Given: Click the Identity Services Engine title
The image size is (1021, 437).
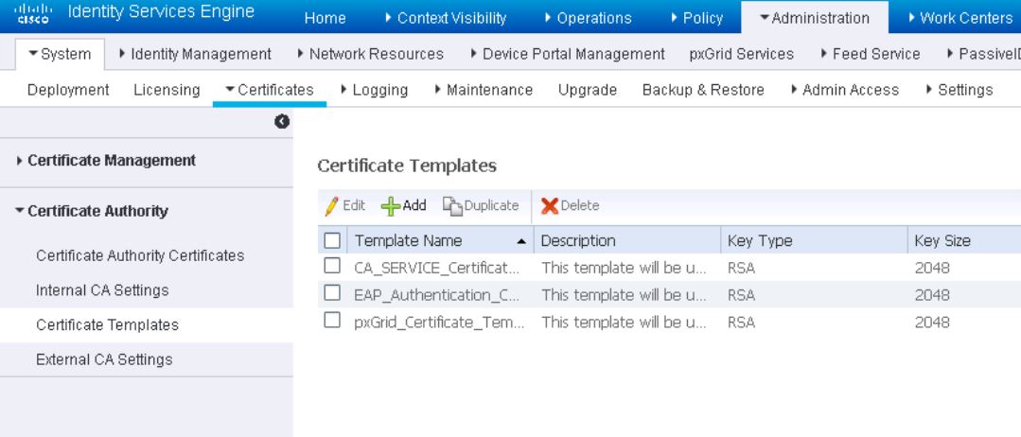Looking at the screenshot, I should pos(161,12).
